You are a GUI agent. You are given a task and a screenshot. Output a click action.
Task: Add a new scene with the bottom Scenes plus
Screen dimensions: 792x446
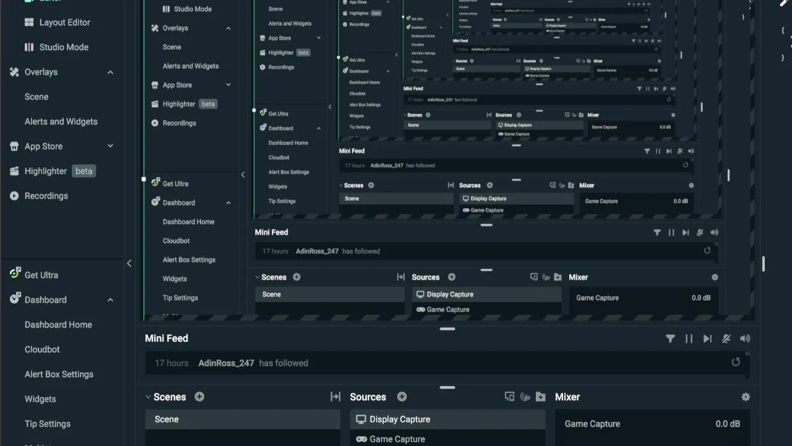pyautogui.click(x=199, y=396)
